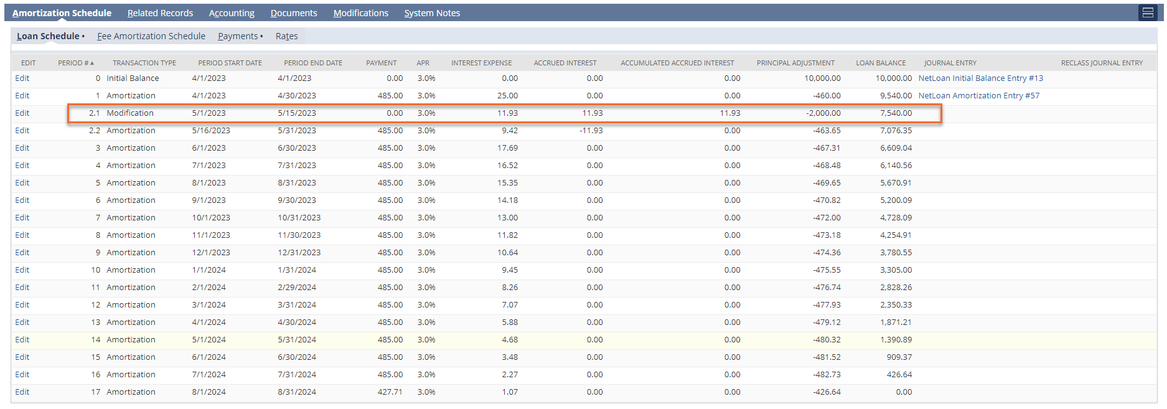Click the layout toggle icon at top right
Viewport: 1167px width, 409px height.
point(1148,12)
